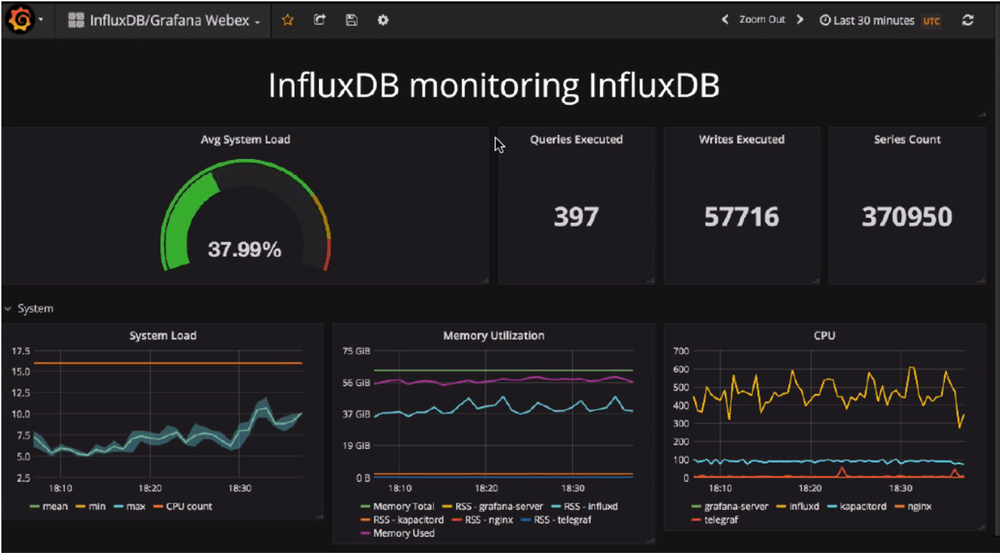Click the Zoom Out button
This screenshot has height=555, width=1000.
762,20
